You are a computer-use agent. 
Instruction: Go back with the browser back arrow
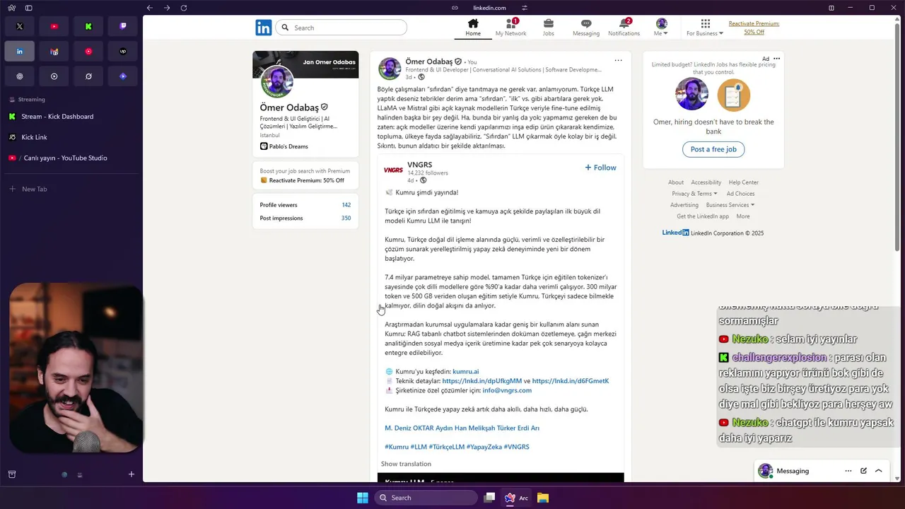tap(149, 8)
